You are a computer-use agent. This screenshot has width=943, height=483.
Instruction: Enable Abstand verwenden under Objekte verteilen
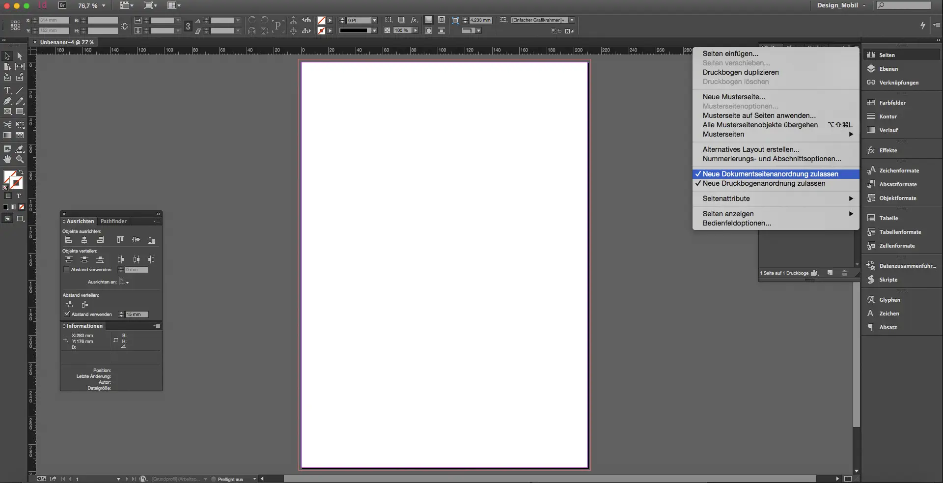coord(66,269)
